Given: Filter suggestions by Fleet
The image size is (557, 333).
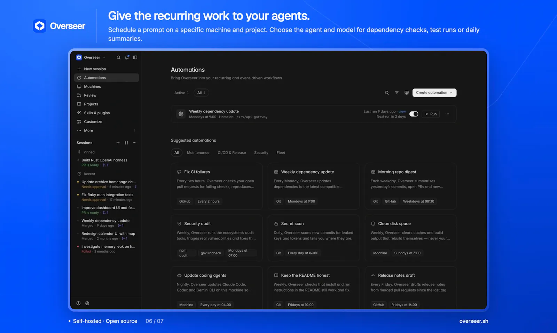Looking at the screenshot, I should pyautogui.click(x=281, y=152).
